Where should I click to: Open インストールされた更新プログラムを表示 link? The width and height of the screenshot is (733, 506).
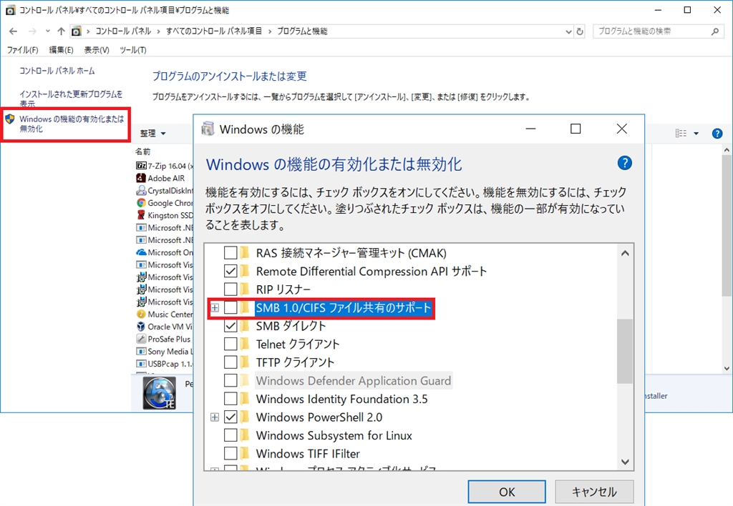pyautogui.click(x=71, y=99)
